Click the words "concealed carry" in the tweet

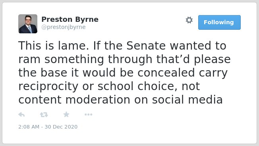coord(182,73)
